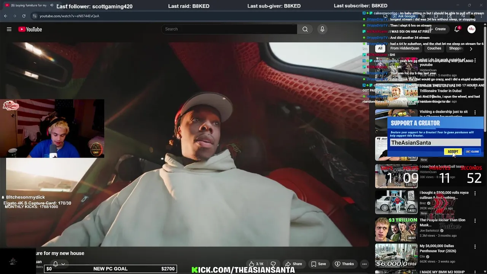Image resolution: width=487 pixels, height=274 pixels.
Task: View site information icon in address bar
Action: (35, 16)
